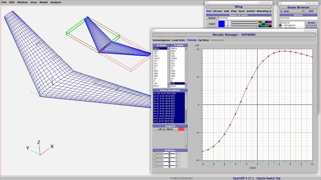The height and width of the screenshot is (180, 321).
Task: Select Mach in the X-Data list
Action: [160, 86]
